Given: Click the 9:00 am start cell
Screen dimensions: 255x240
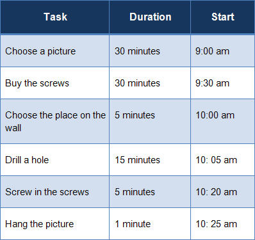Looking at the screenshot, I should [x=222, y=51].
